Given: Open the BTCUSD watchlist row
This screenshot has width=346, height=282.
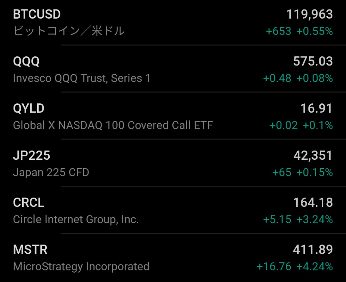Looking at the screenshot, I should 173,23.
